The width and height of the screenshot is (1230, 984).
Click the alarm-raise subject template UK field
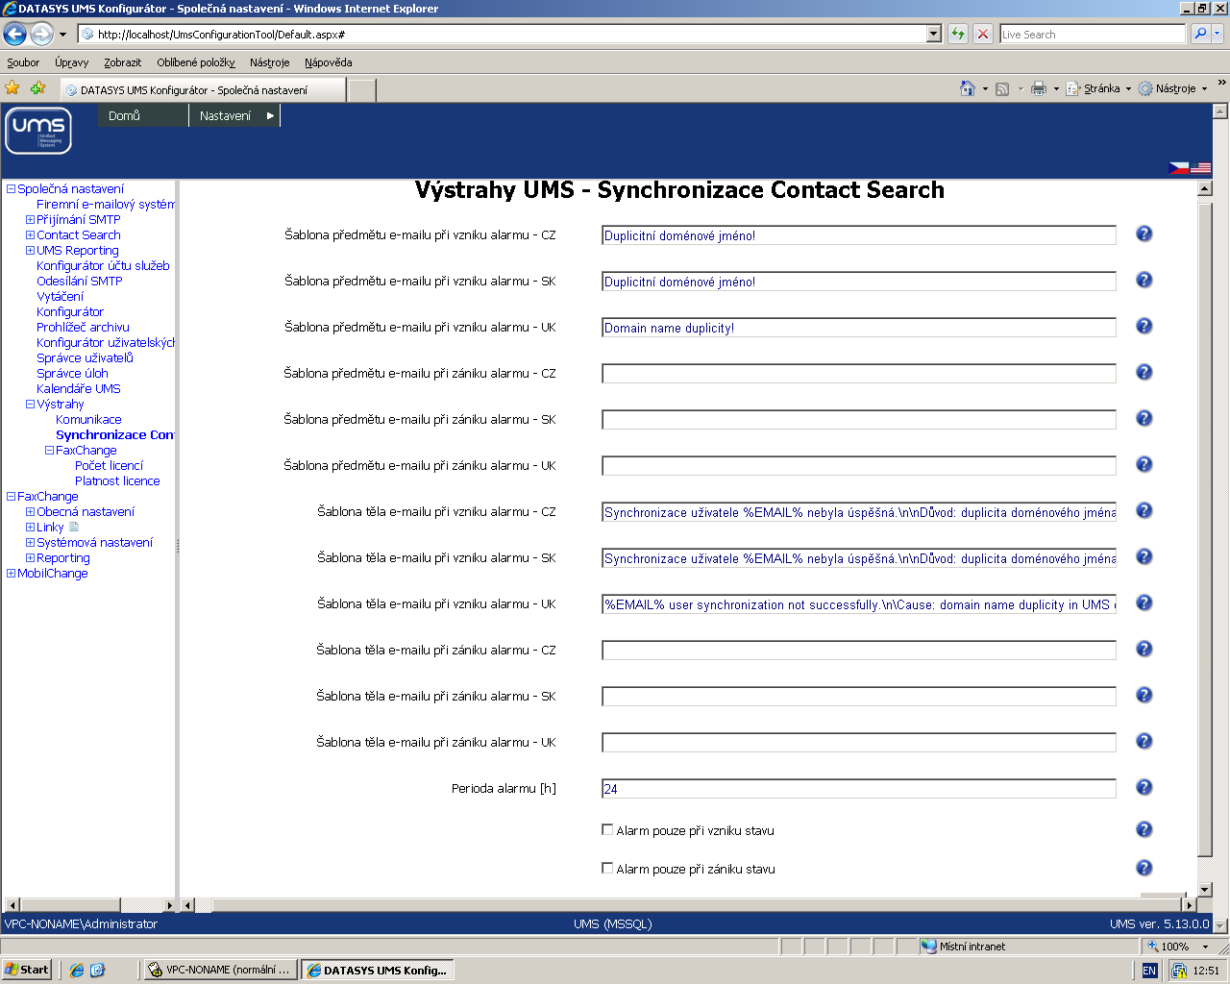[x=859, y=328]
